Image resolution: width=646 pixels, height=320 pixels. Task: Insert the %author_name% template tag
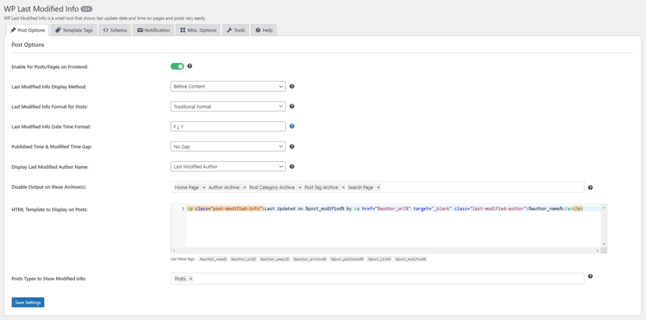point(213,259)
